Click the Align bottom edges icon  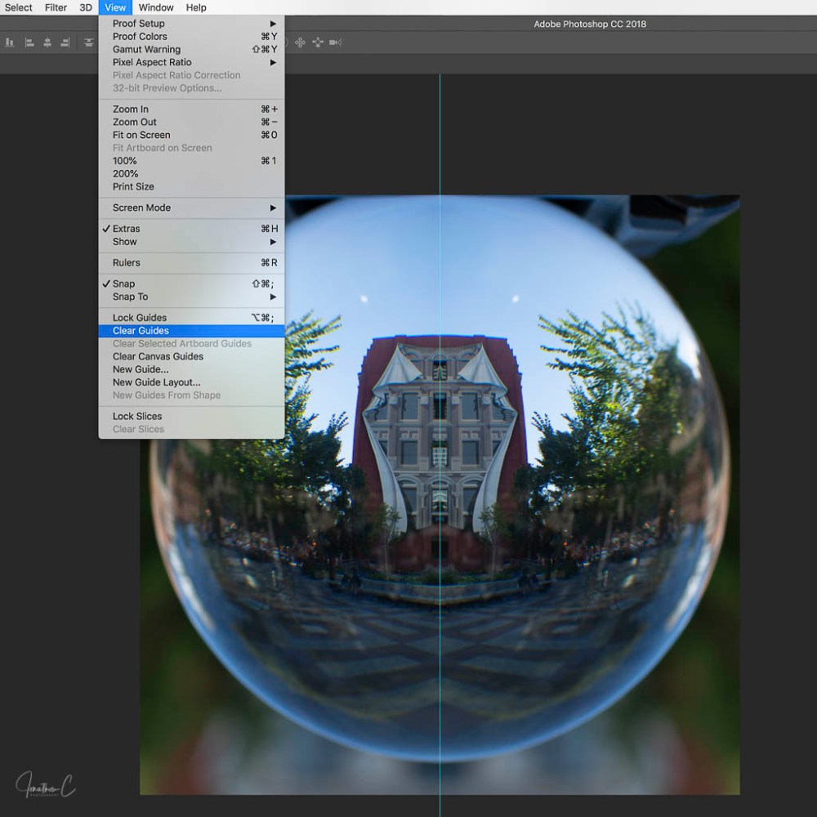[x=10, y=42]
